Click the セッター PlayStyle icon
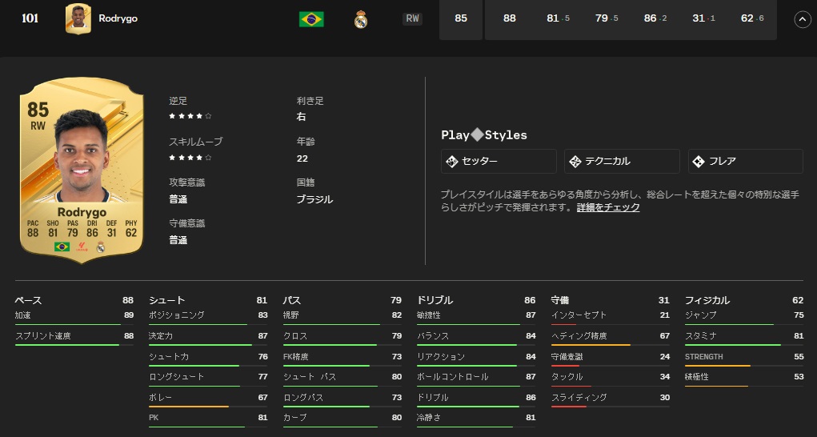The width and height of the screenshot is (817, 437). pos(451,162)
